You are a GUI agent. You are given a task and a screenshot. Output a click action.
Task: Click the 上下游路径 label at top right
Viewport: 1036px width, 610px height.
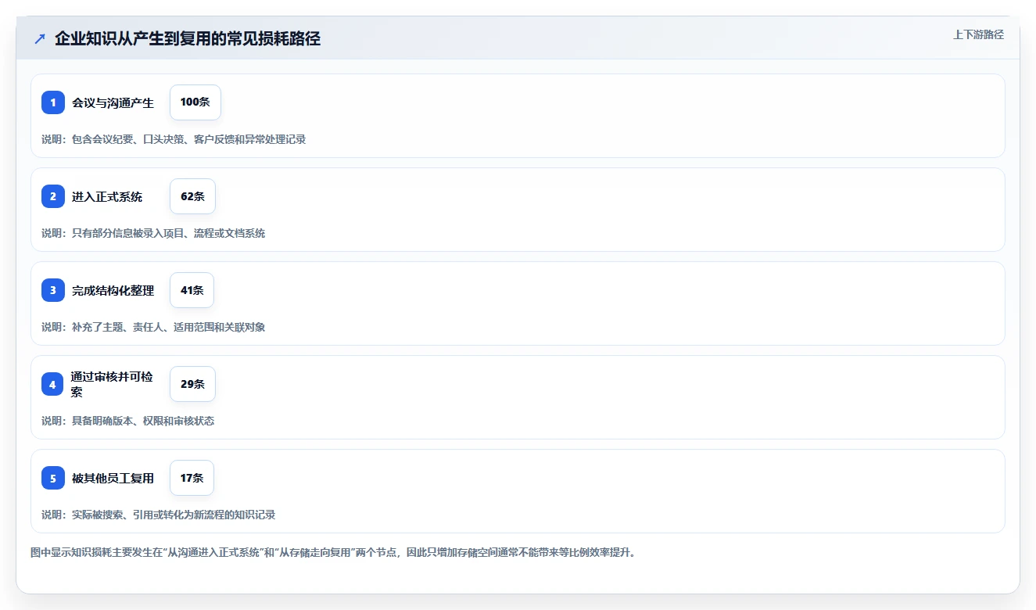coord(978,35)
